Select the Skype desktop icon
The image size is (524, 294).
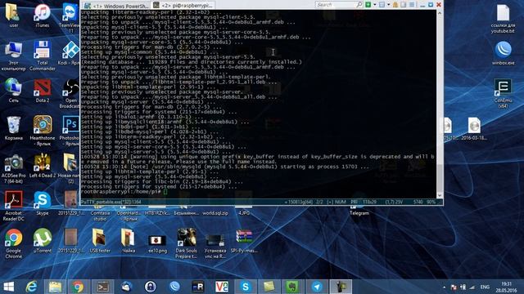point(42,203)
